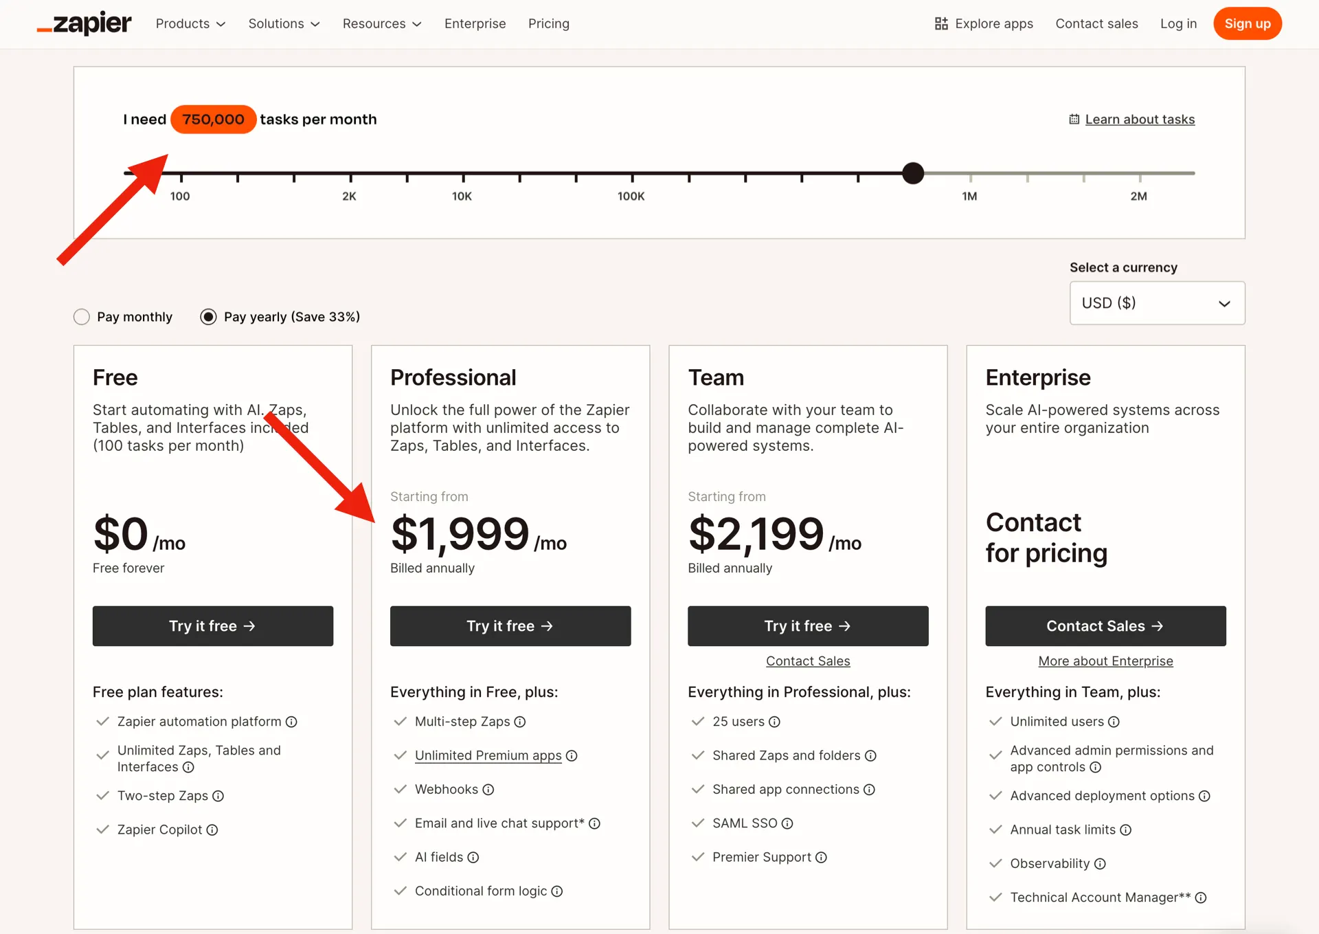Click the orange Sign up button
The image size is (1319, 934).
point(1247,23)
